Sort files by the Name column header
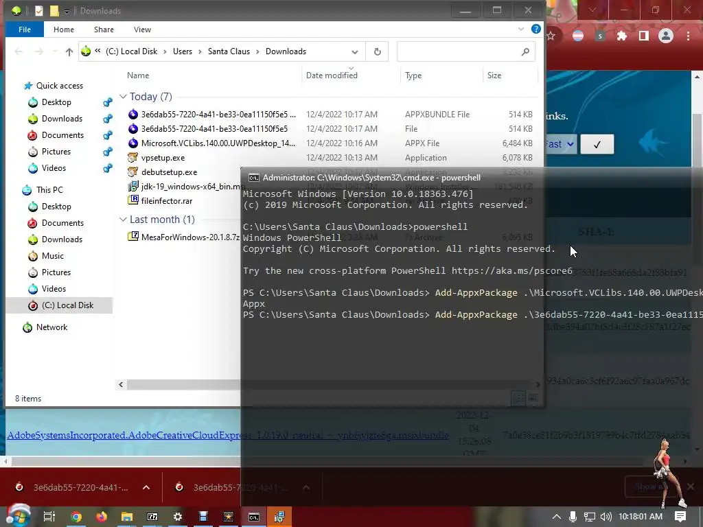Viewport: 703px width, 527px height. (138, 75)
